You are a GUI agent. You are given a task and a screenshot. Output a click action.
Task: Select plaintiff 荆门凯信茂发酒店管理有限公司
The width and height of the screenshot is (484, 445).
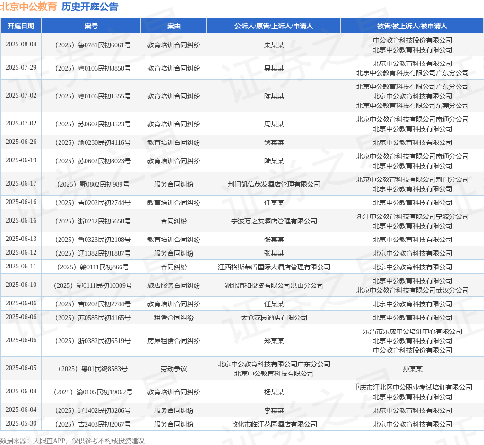coord(274,184)
